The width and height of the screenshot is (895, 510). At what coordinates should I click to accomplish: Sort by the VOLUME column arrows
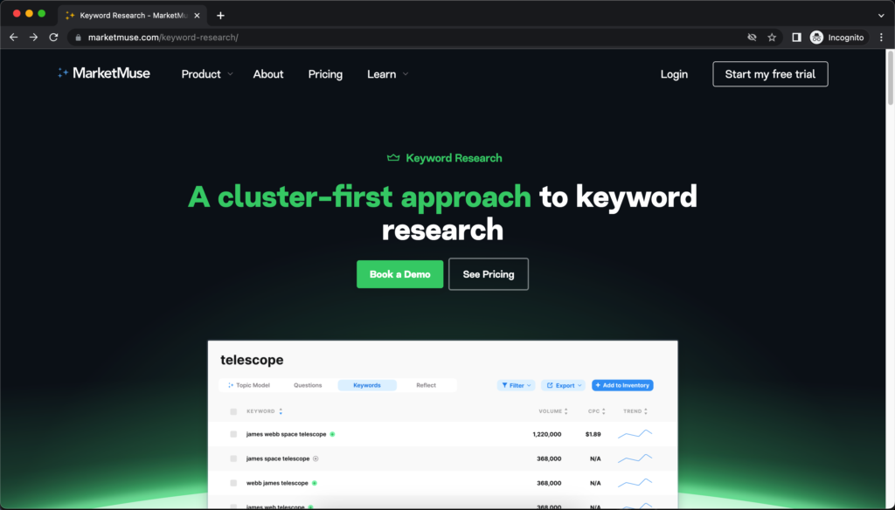[565, 411]
